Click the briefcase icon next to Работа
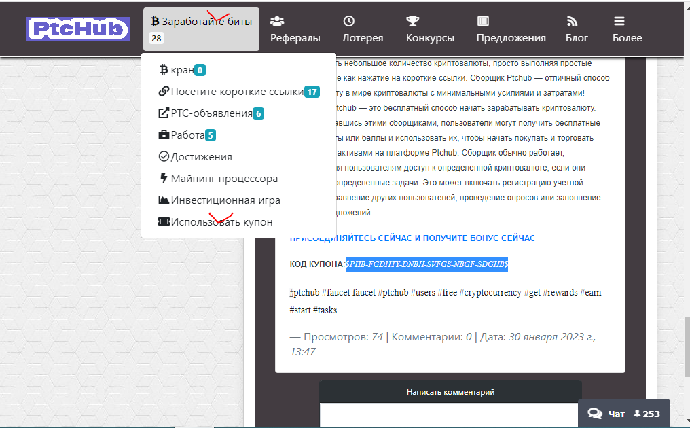The width and height of the screenshot is (690, 428). coord(164,135)
